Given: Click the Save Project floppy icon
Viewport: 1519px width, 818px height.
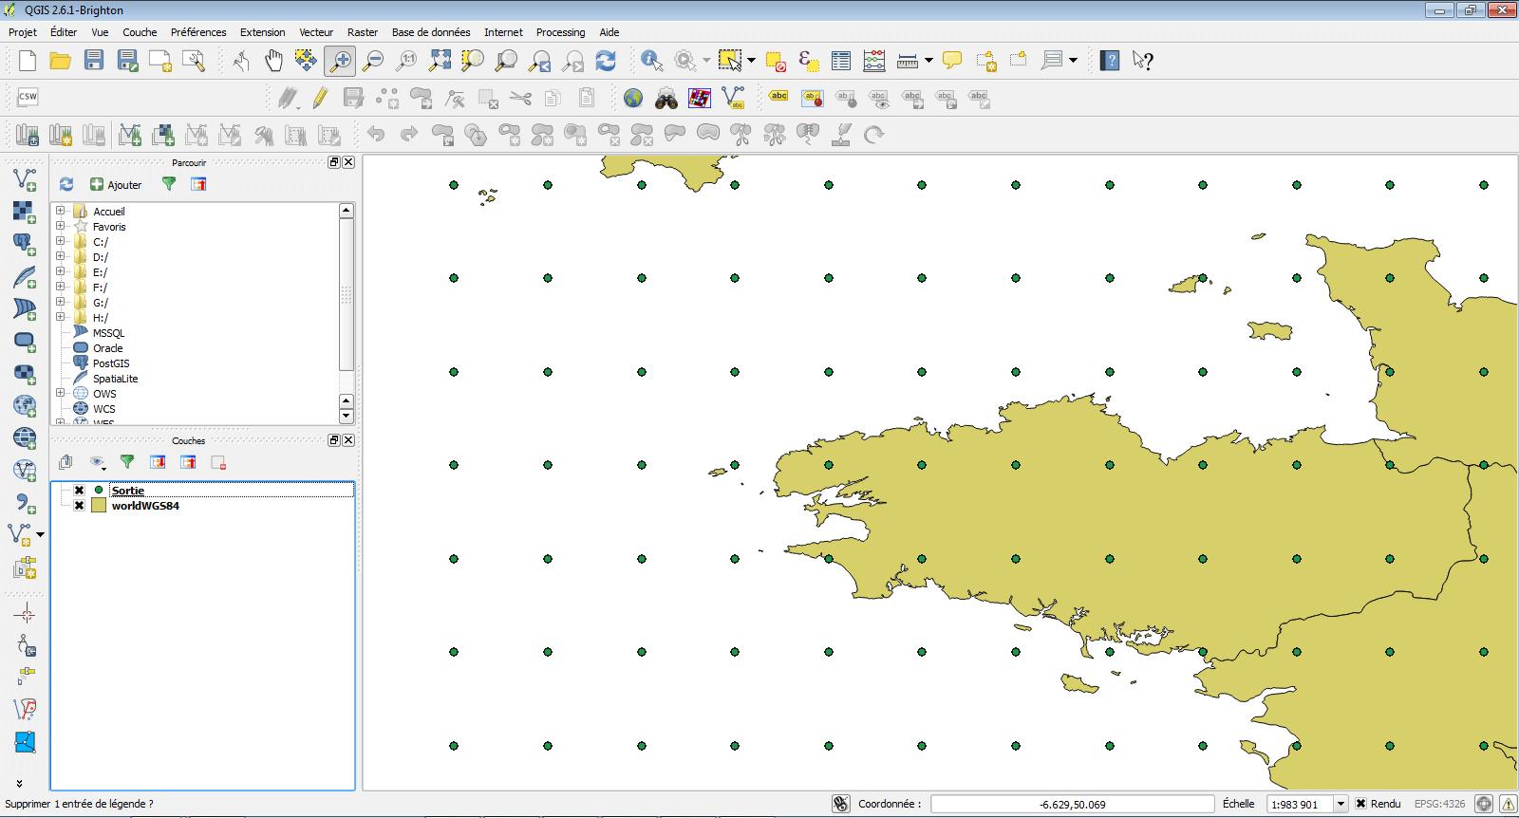Looking at the screenshot, I should (93, 62).
